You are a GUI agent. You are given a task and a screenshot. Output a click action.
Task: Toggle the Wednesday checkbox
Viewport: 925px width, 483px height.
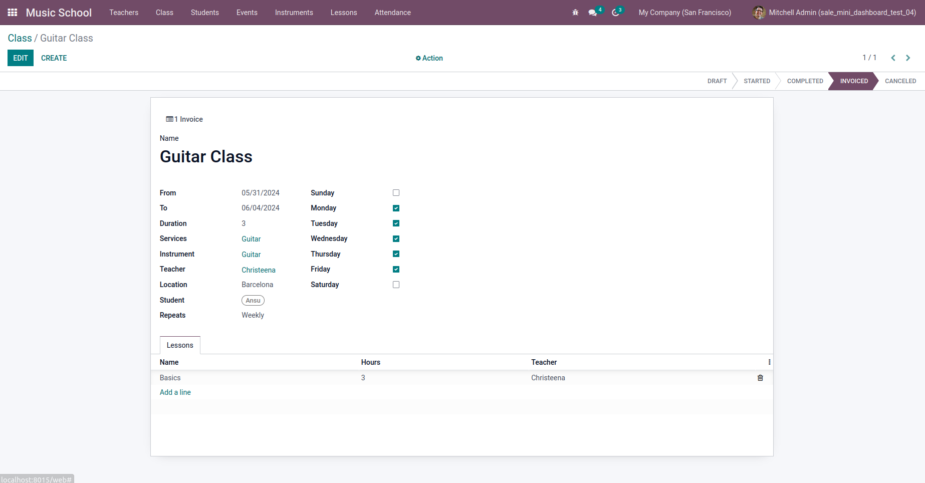click(x=396, y=238)
